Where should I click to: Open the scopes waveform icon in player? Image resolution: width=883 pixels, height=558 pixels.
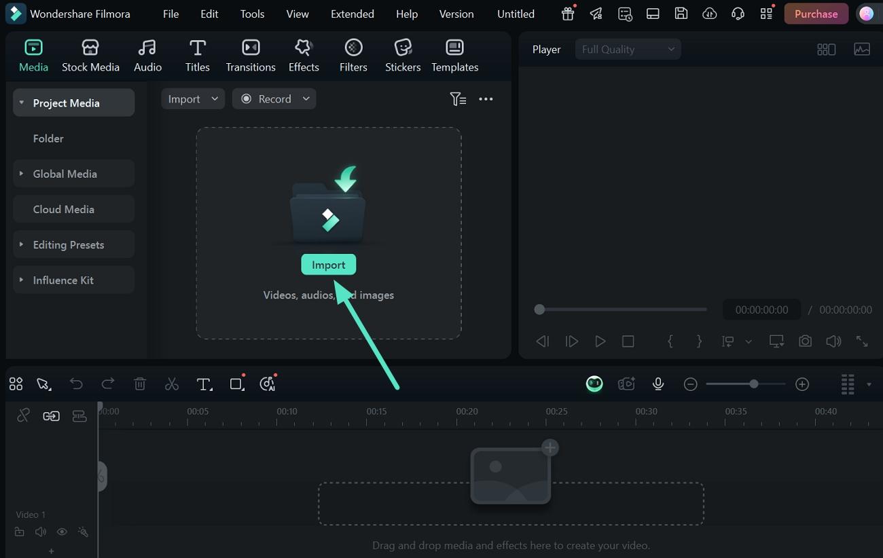coord(862,50)
